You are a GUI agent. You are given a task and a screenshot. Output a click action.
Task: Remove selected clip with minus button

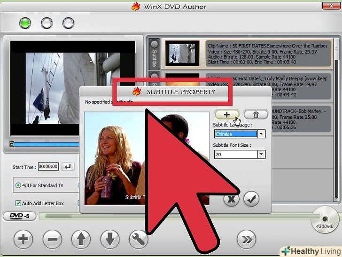click(x=52, y=239)
